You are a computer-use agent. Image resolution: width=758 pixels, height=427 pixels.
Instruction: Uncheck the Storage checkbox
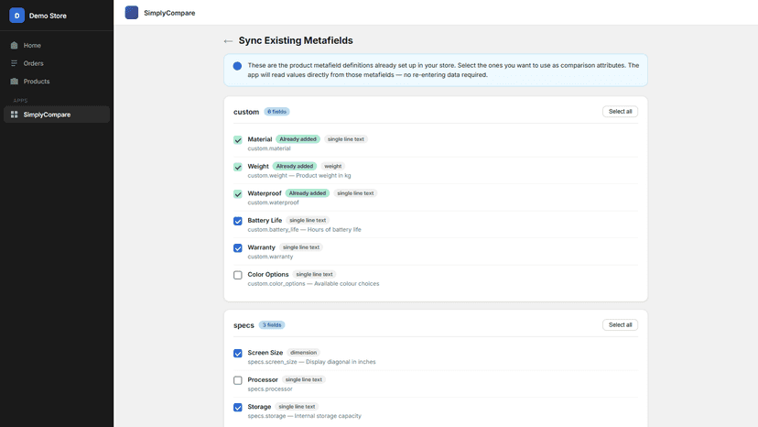238,408
